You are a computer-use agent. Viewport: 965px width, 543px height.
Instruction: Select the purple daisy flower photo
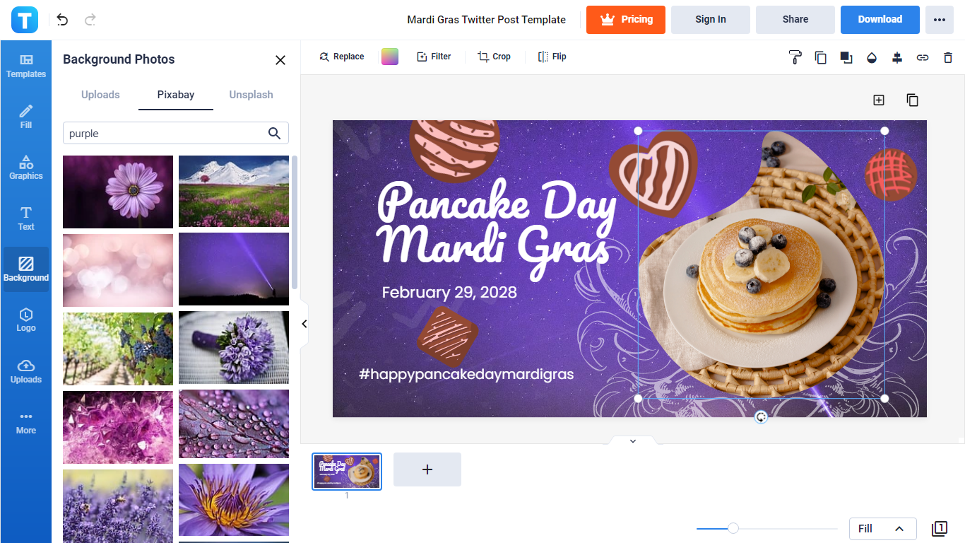pyautogui.click(x=118, y=192)
